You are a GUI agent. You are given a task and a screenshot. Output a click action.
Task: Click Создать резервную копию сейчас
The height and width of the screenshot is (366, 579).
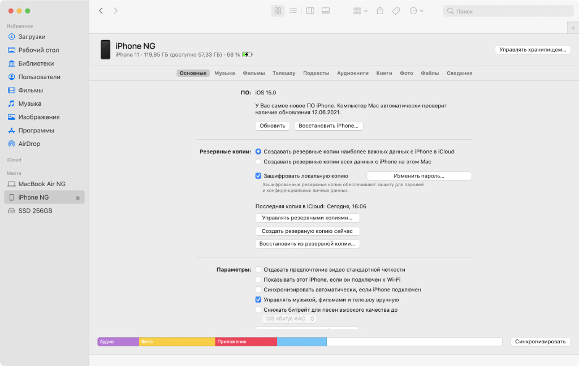tap(307, 231)
